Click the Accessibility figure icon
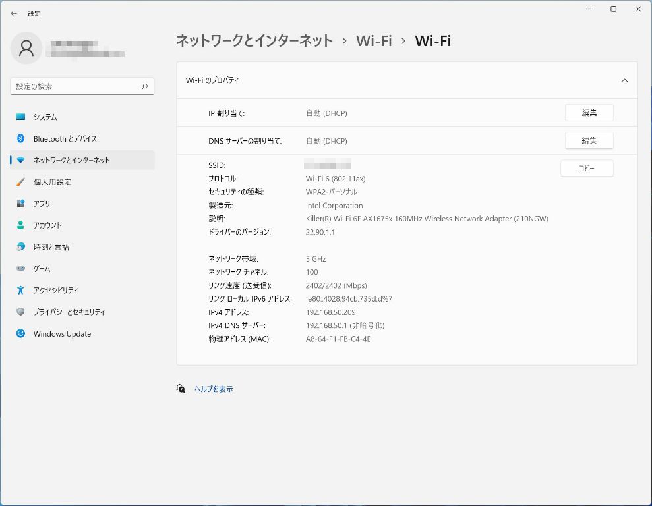 tap(21, 291)
